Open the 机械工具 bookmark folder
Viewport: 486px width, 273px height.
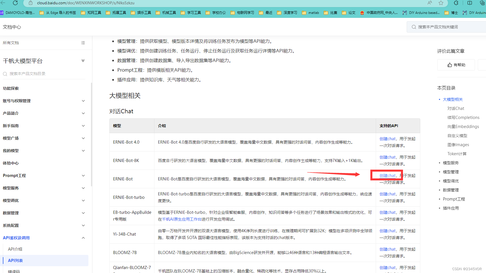pyautogui.click(x=165, y=13)
